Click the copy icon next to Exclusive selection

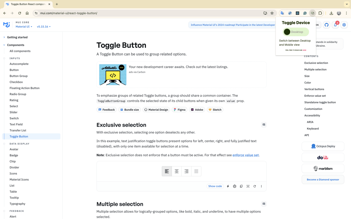pyautogui.click(x=264, y=125)
